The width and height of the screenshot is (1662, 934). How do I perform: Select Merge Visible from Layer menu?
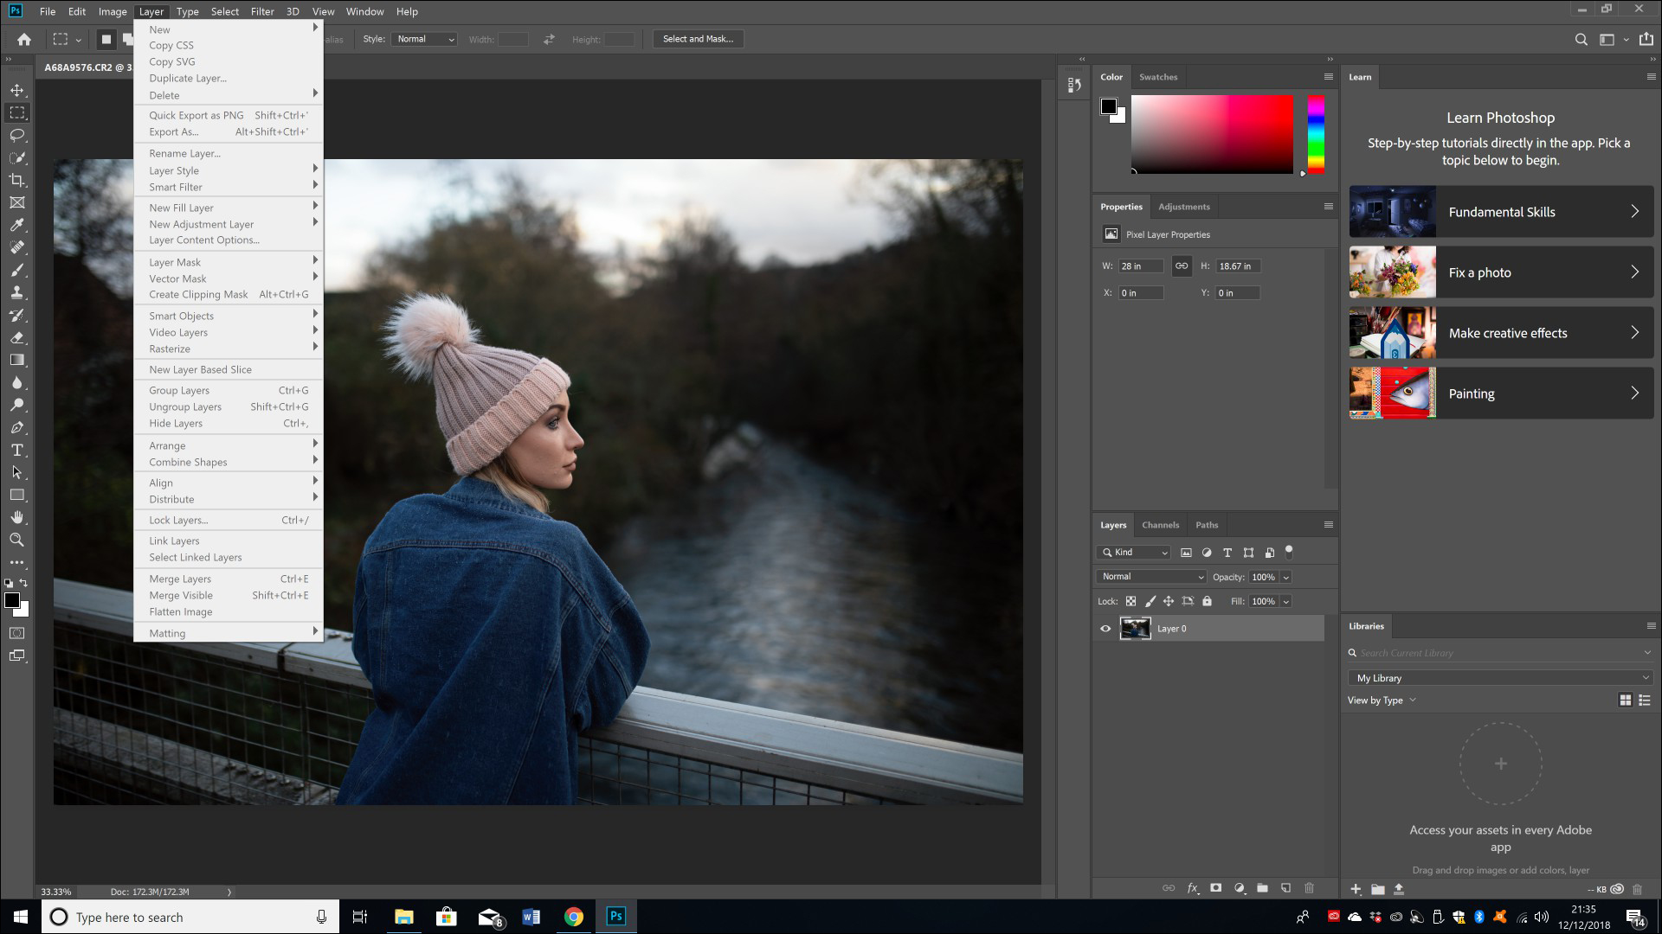point(182,594)
